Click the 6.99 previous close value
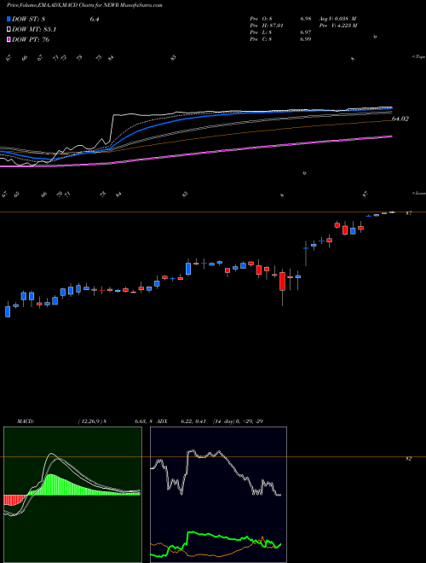The image size is (426, 563). [306, 39]
